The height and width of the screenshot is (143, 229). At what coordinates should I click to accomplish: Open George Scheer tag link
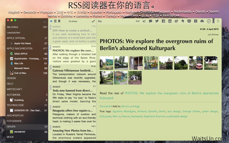click(x=191, y=111)
